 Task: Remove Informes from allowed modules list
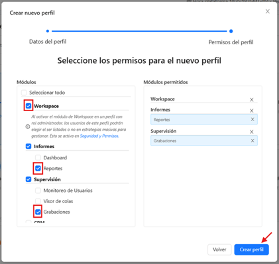[x=252, y=110]
